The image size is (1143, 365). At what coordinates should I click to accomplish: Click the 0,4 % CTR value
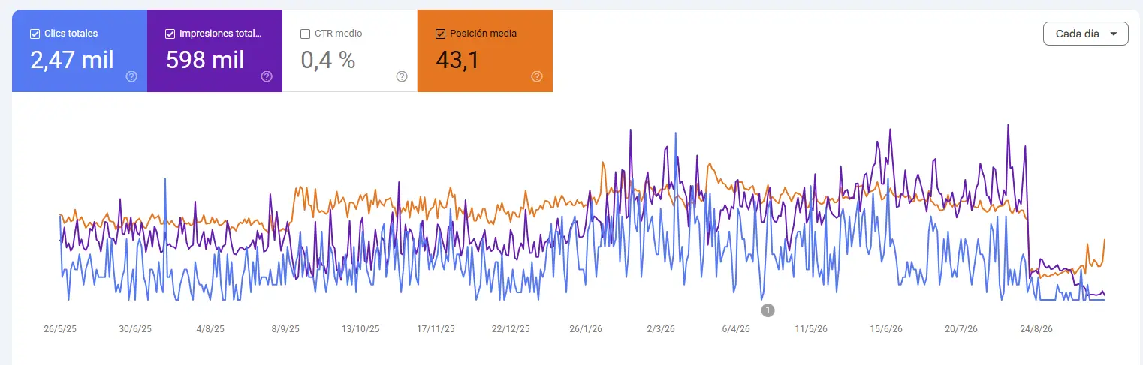(328, 60)
